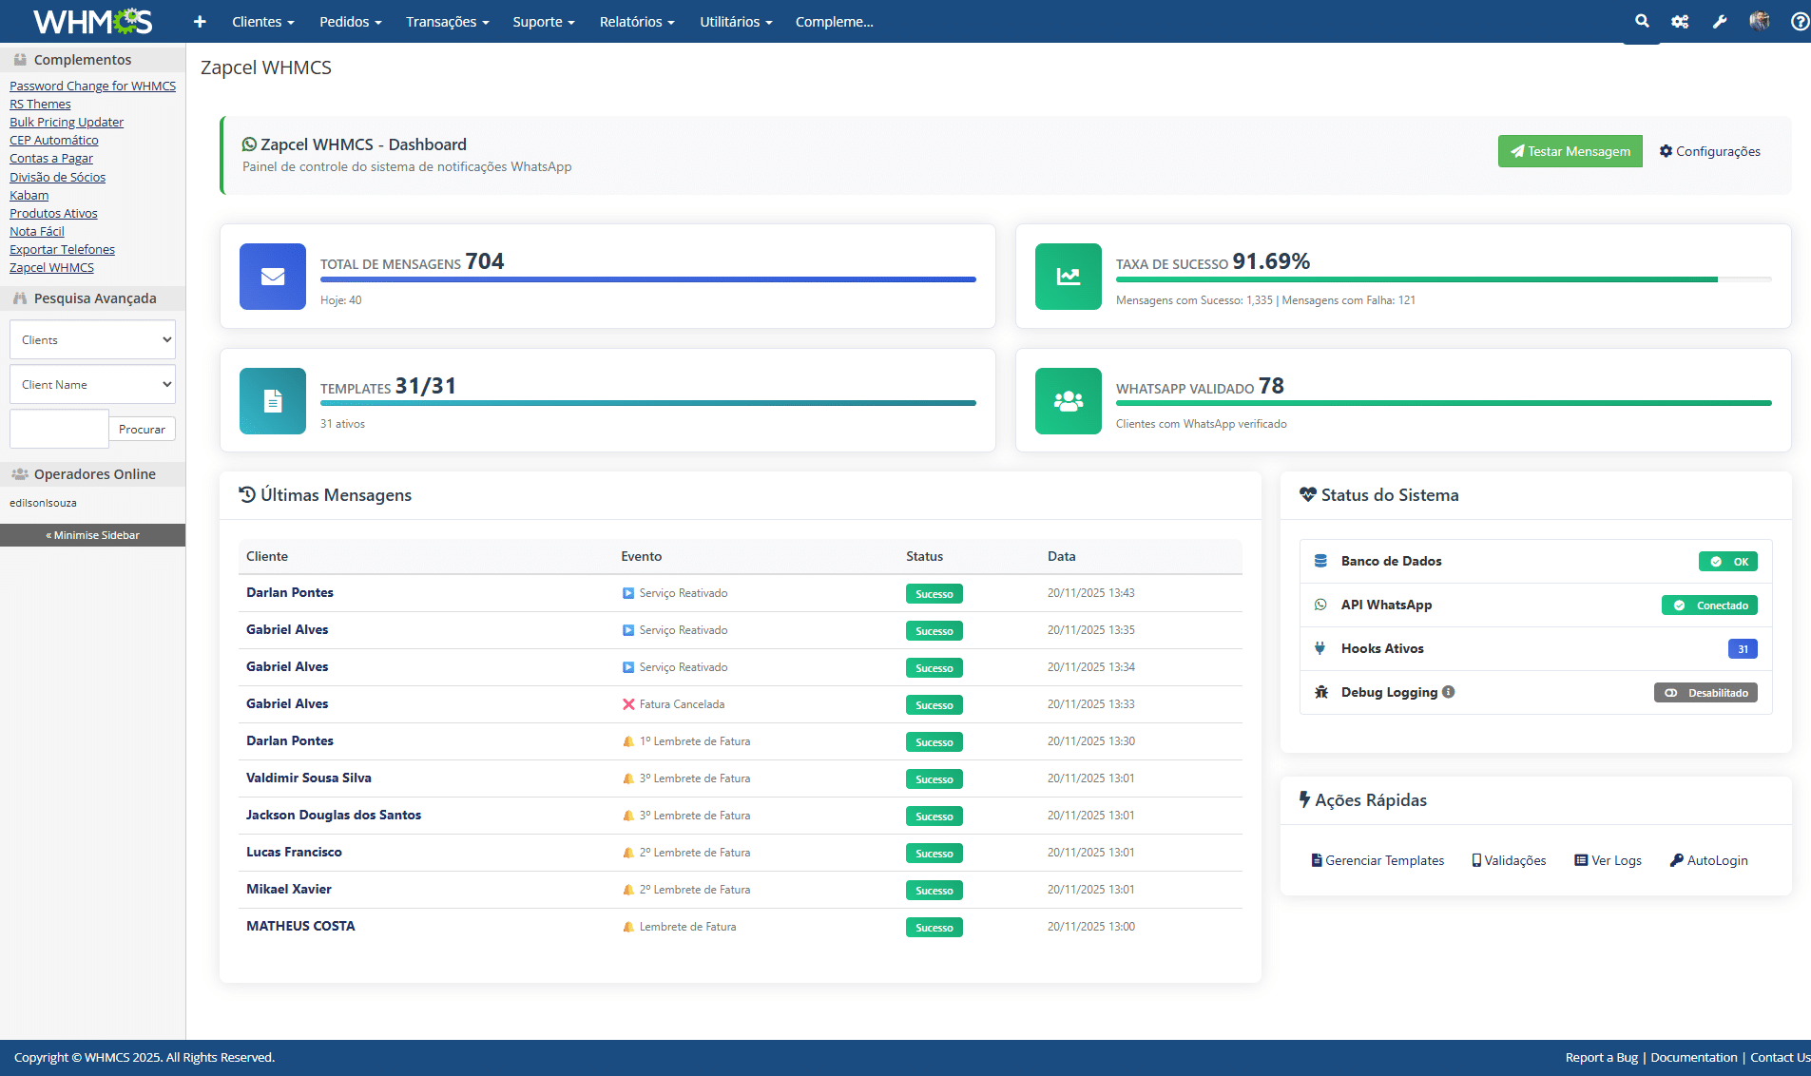Click the wrench icon in top navigation

(x=1720, y=21)
